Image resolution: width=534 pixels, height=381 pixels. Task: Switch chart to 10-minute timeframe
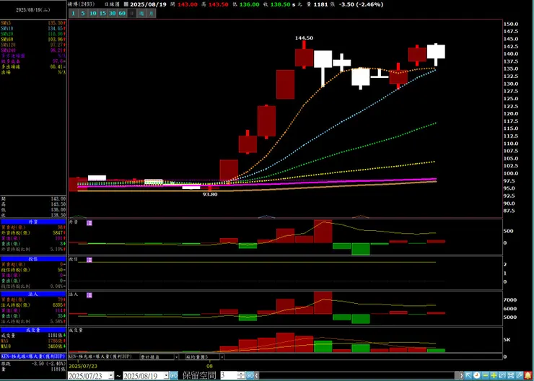92,14
